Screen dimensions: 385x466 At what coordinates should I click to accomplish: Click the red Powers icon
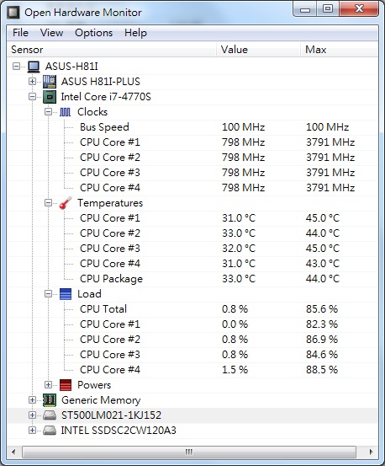click(66, 385)
